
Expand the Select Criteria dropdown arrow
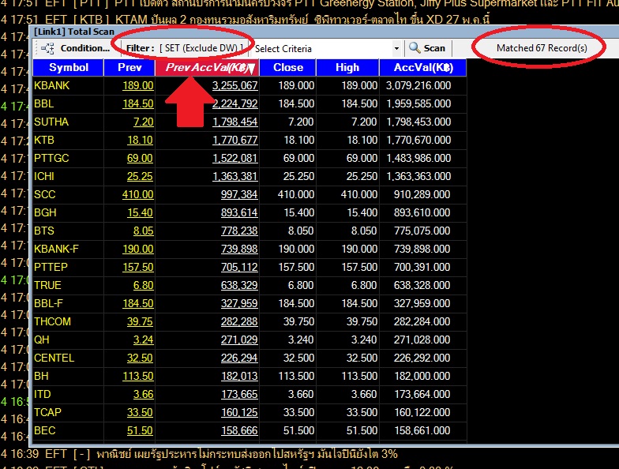(x=396, y=49)
